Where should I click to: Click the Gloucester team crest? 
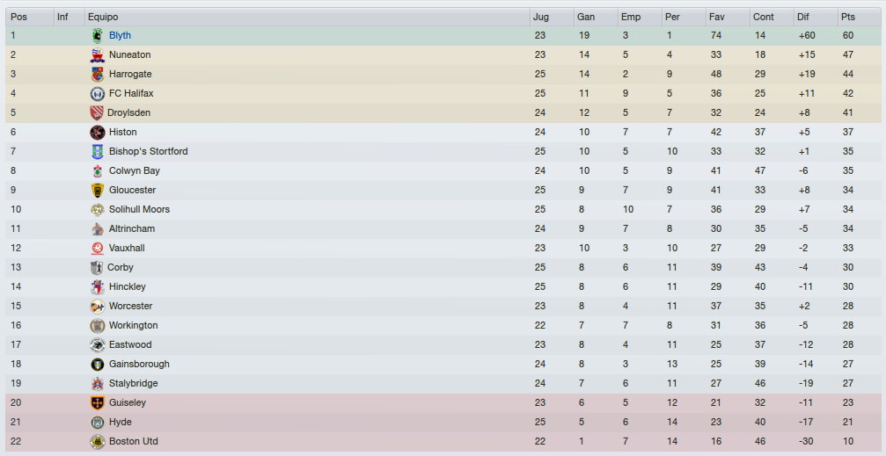pyautogui.click(x=97, y=190)
